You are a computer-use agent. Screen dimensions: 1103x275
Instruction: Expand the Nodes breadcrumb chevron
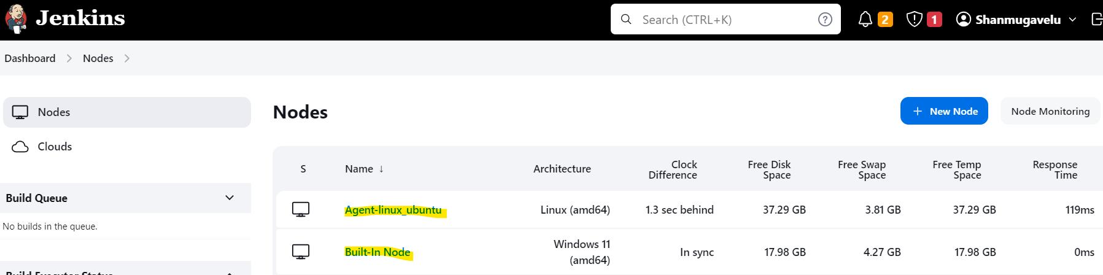click(x=127, y=58)
